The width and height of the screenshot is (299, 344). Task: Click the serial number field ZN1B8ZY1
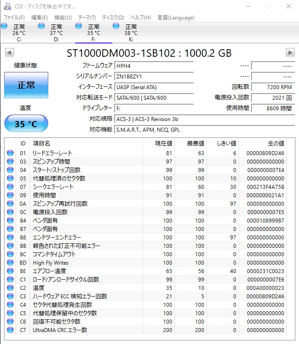click(x=154, y=77)
